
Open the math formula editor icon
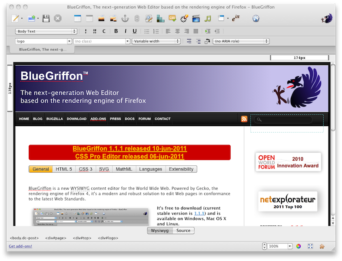pos(236,18)
